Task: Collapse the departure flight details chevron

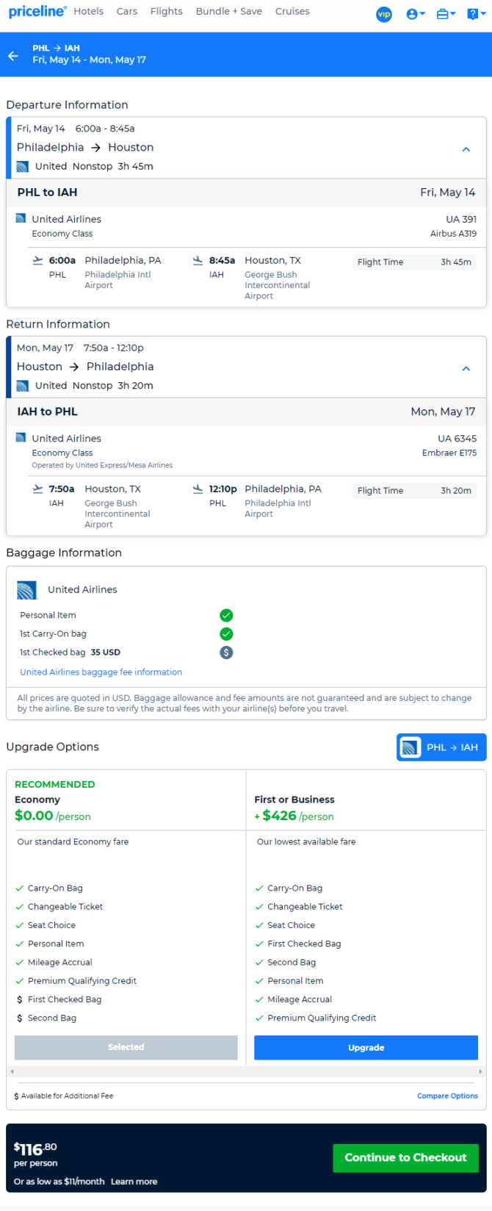Action: (x=466, y=149)
